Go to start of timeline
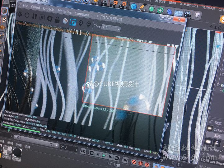224x168 pixels. [83, 151]
